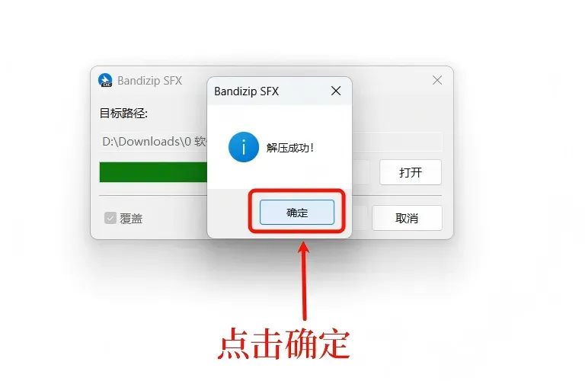Click the dialog's Bandizip SFX title text
The image size is (585, 381).
point(246,91)
